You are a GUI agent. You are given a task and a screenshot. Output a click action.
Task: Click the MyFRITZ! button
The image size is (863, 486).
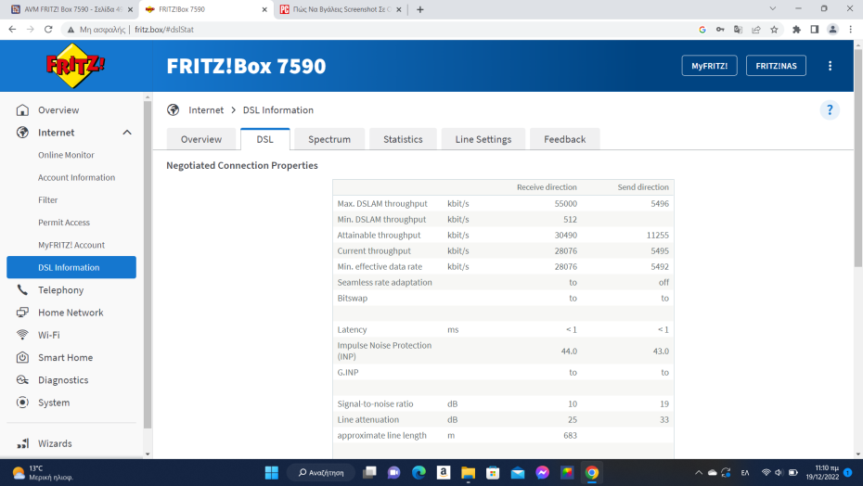[710, 66]
